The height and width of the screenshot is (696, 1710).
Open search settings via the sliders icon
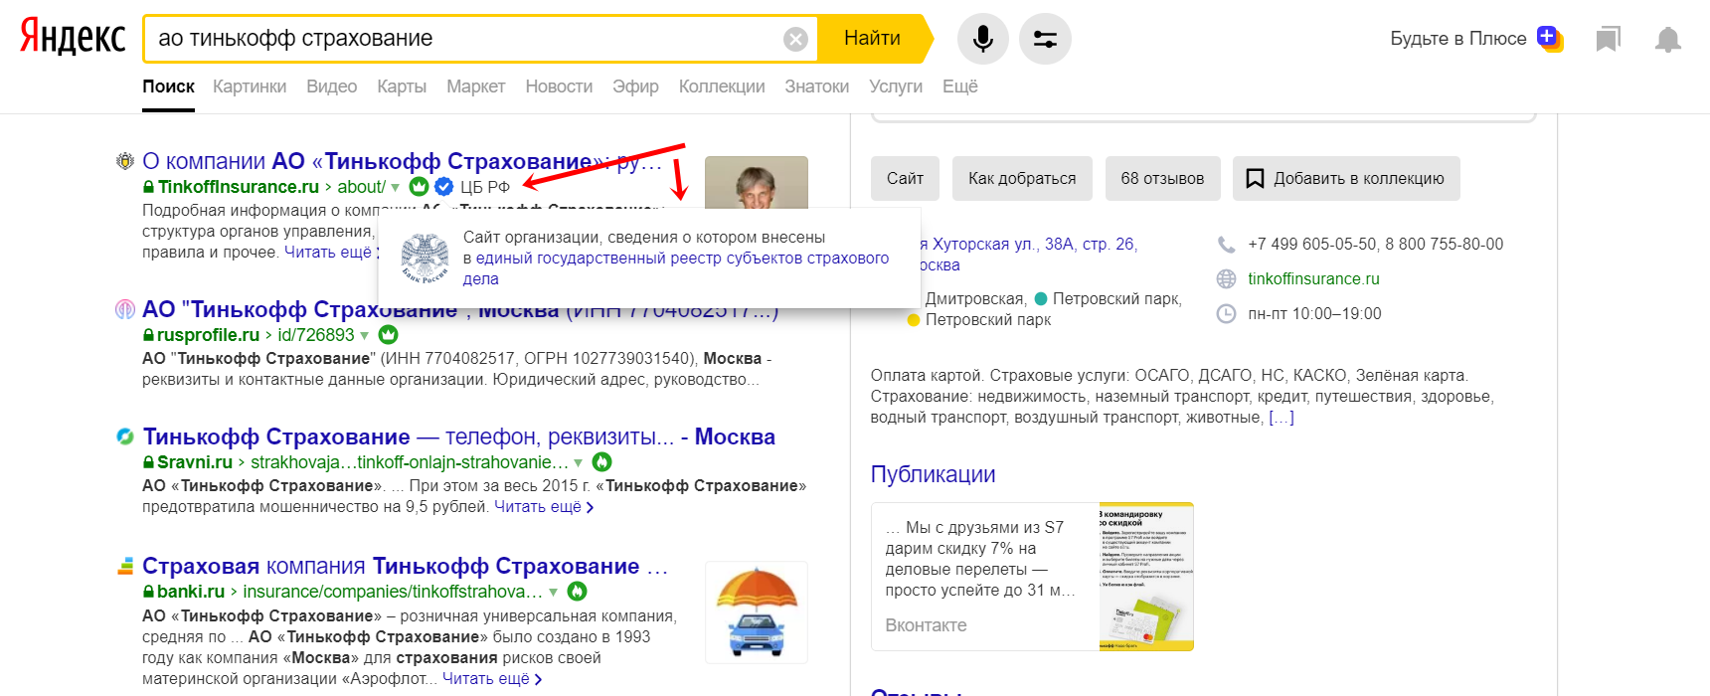tap(1045, 39)
